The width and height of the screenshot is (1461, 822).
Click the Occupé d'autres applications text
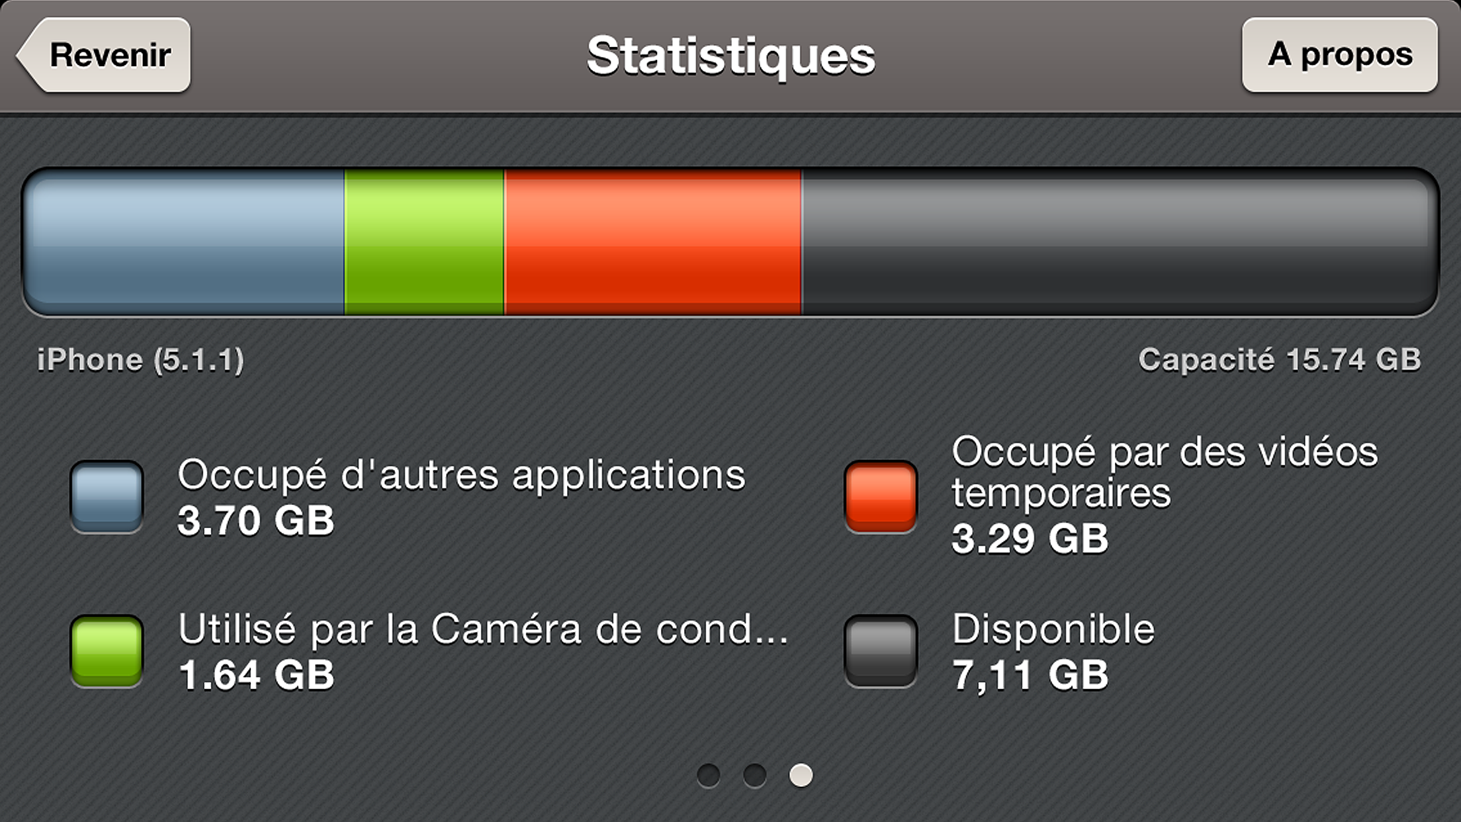click(461, 475)
